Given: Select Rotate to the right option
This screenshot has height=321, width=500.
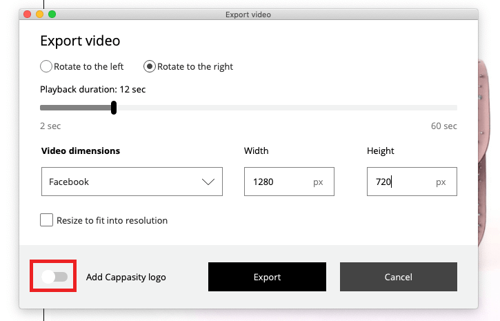Looking at the screenshot, I should [x=150, y=66].
